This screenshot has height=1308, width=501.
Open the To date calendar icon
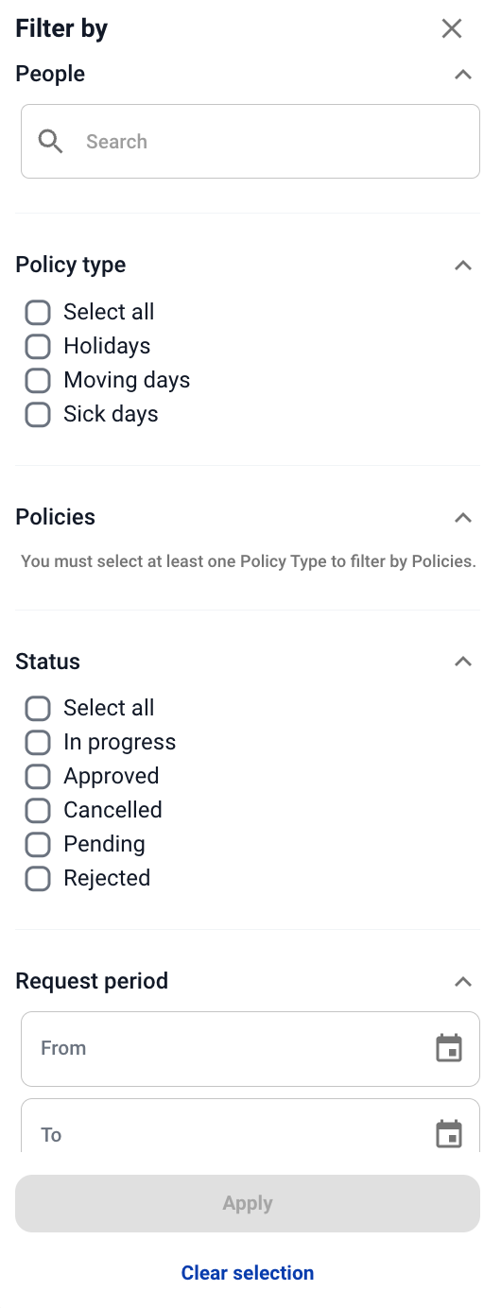click(x=449, y=1134)
